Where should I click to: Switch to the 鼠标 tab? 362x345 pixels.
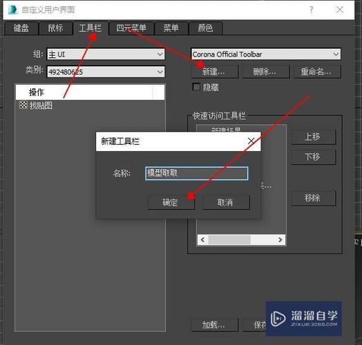tap(56, 28)
